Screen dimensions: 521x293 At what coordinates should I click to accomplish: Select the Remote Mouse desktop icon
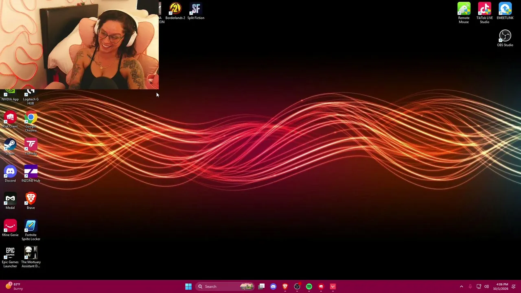pyautogui.click(x=464, y=13)
